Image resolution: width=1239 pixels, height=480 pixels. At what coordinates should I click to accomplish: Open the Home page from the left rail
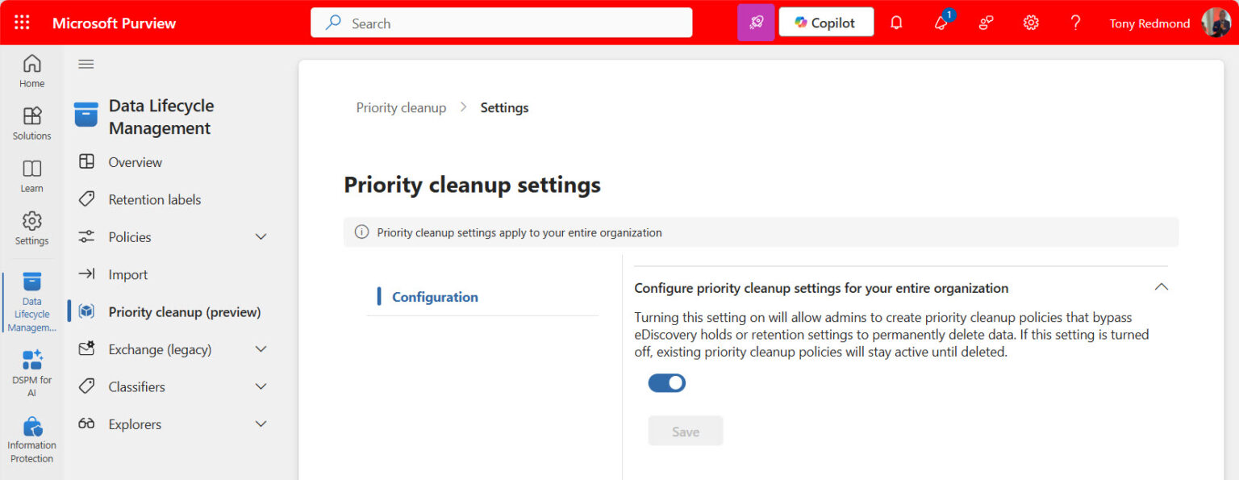pos(31,71)
